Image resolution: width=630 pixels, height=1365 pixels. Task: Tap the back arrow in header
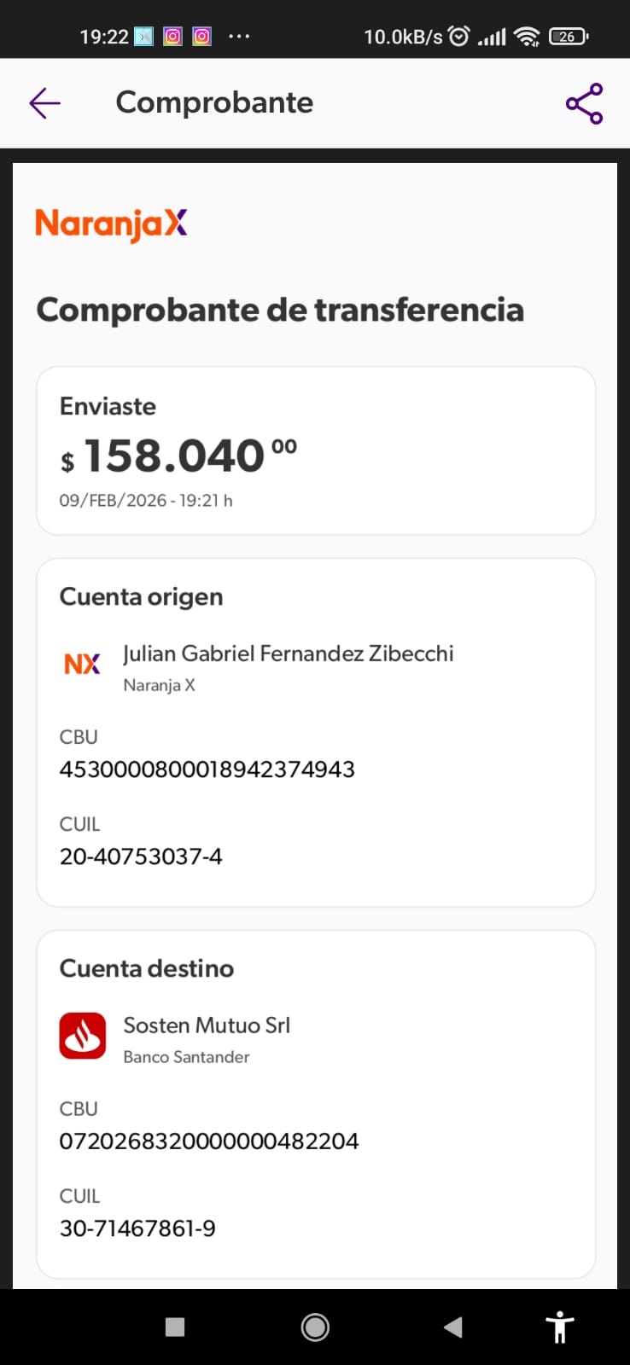44,103
